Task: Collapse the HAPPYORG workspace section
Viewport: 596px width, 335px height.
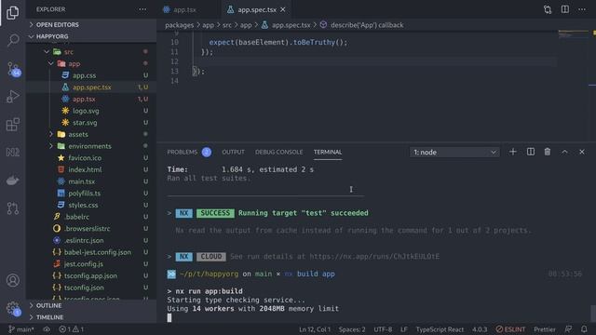Action: (91, 36)
